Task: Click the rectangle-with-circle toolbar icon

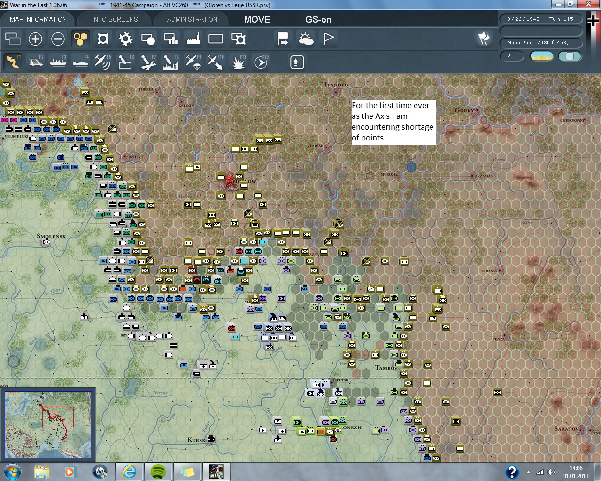Action: tap(148, 39)
